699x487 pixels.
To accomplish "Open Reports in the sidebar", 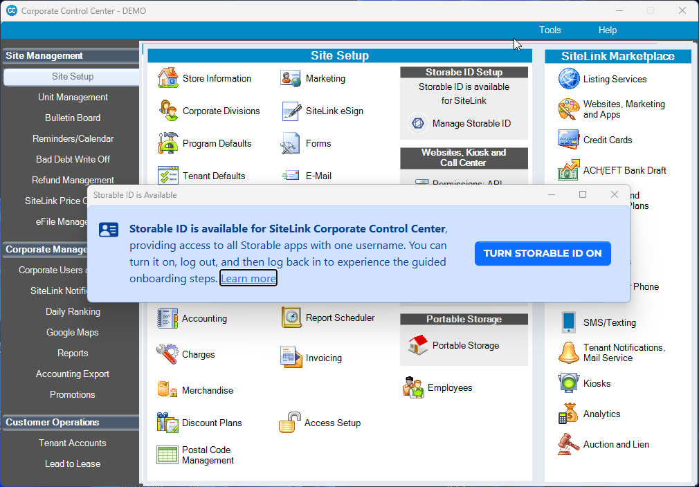I will [x=73, y=353].
